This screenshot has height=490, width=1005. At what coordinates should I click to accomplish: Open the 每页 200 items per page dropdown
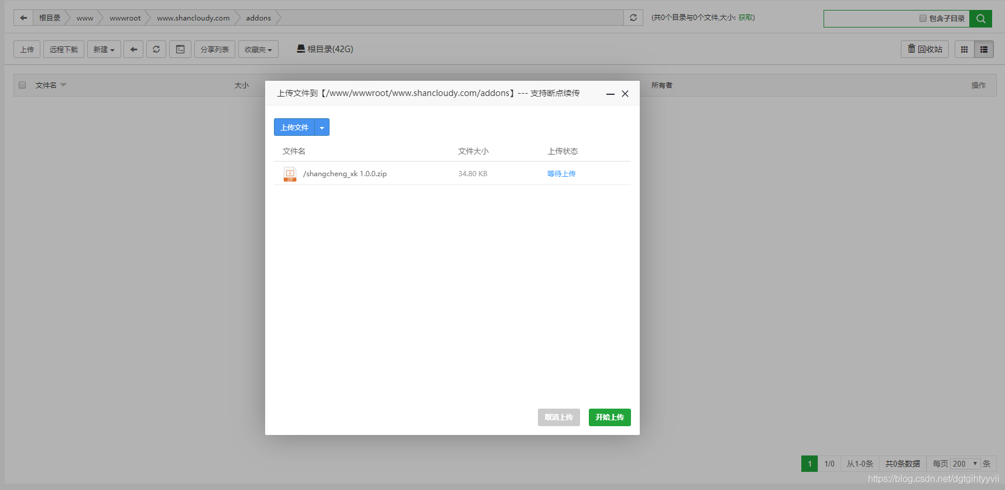point(965,464)
